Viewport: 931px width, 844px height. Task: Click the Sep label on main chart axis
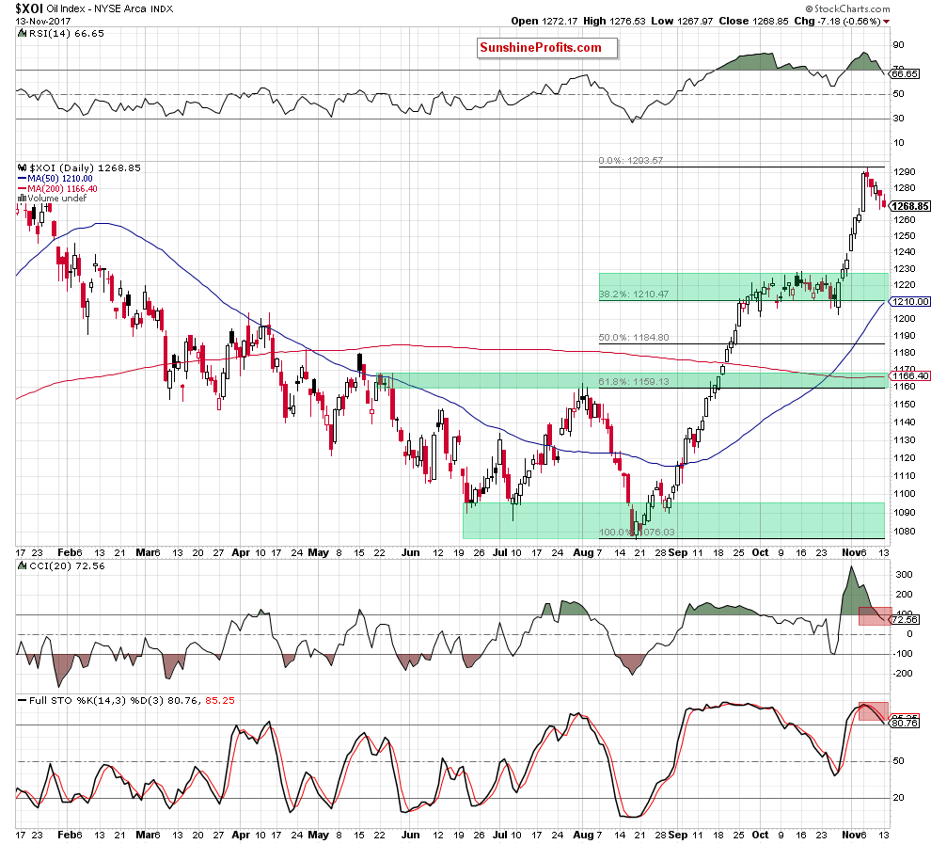click(x=677, y=552)
